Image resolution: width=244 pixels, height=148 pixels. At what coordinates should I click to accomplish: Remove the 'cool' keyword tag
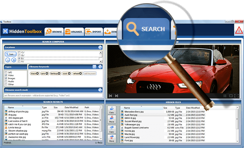pyautogui.click(x=69, y=73)
